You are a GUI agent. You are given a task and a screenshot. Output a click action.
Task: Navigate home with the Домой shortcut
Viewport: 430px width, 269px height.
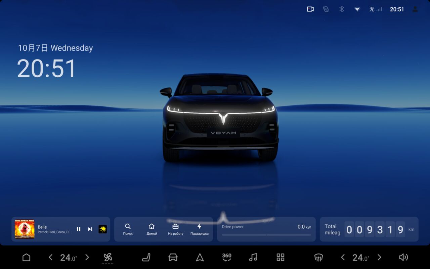(x=152, y=229)
